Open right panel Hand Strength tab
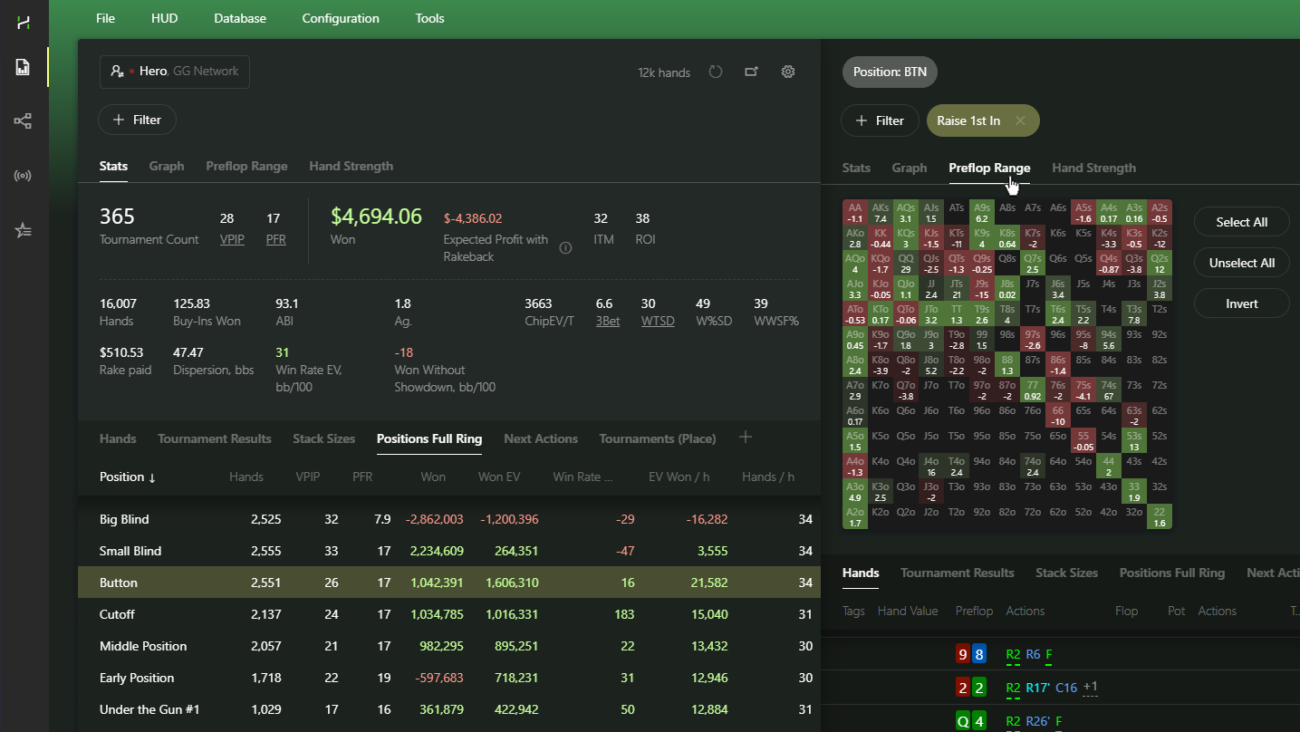Viewport: 1300px width, 732px height. pyautogui.click(x=1093, y=168)
